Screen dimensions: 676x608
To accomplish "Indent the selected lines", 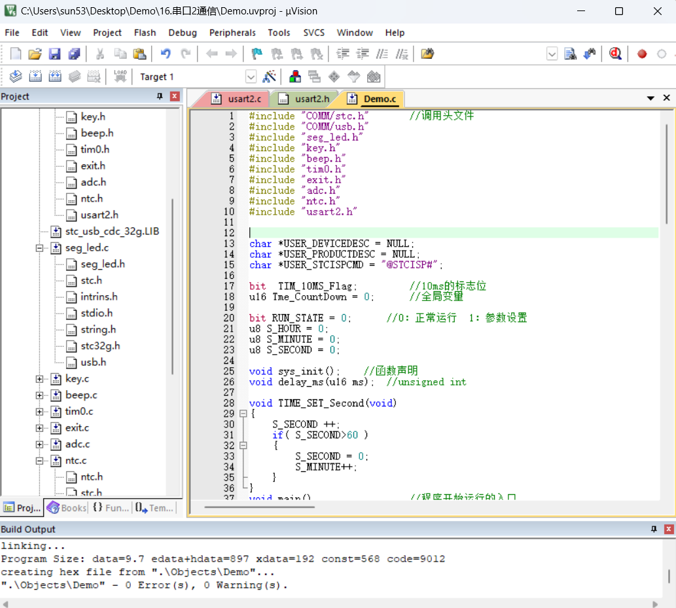I will click(x=343, y=54).
